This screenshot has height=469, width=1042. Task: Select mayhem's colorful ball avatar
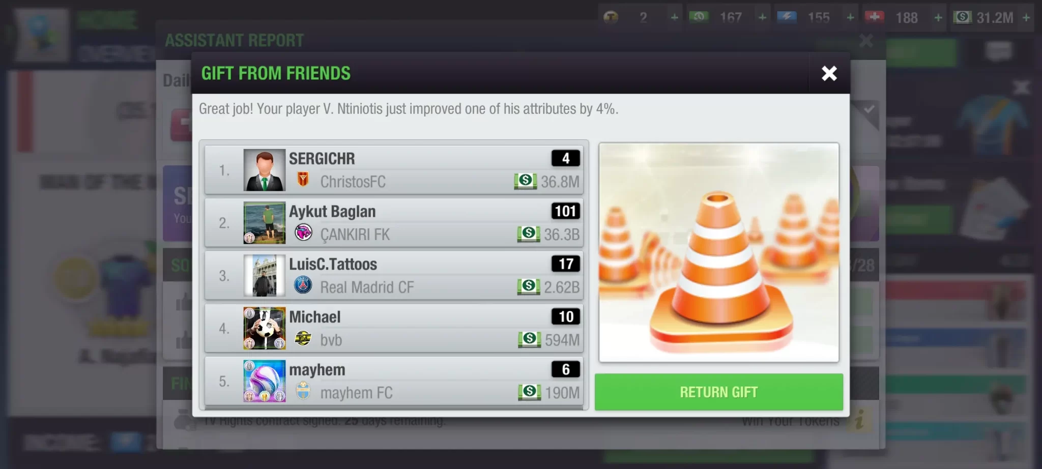(x=264, y=381)
